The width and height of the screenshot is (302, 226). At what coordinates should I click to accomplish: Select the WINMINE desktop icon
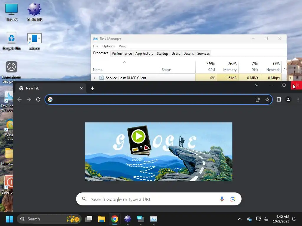(34, 12)
